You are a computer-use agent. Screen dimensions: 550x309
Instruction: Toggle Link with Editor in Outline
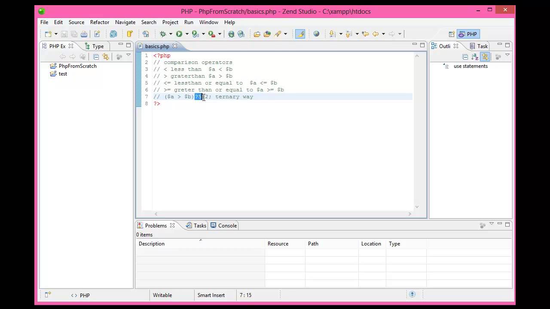[x=485, y=57]
